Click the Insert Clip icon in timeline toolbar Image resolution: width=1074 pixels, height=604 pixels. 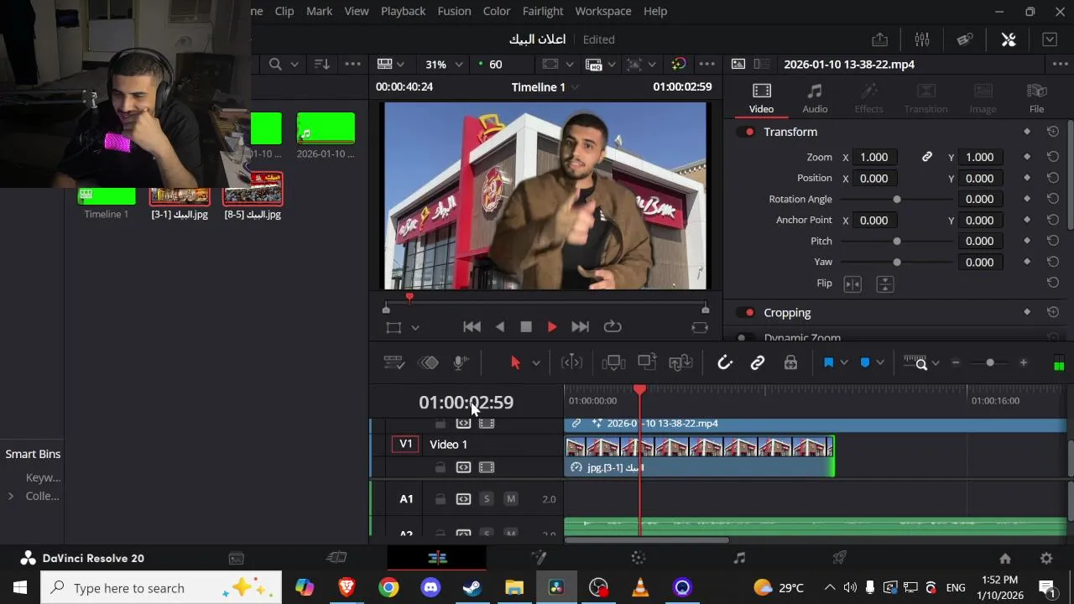(613, 362)
